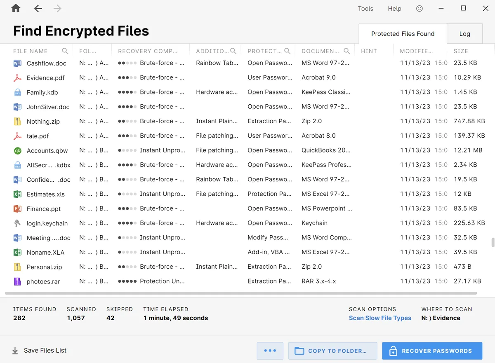Viewport: 495px width, 363px height.
Task: Select the Personal.zip file name
Action: click(44, 267)
